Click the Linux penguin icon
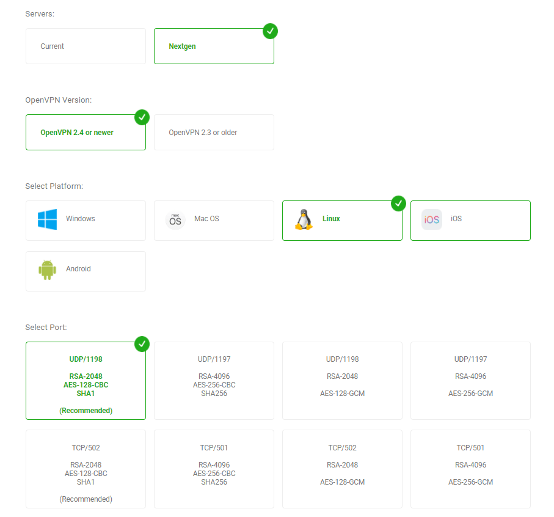 pyautogui.click(x=304, y=219)
